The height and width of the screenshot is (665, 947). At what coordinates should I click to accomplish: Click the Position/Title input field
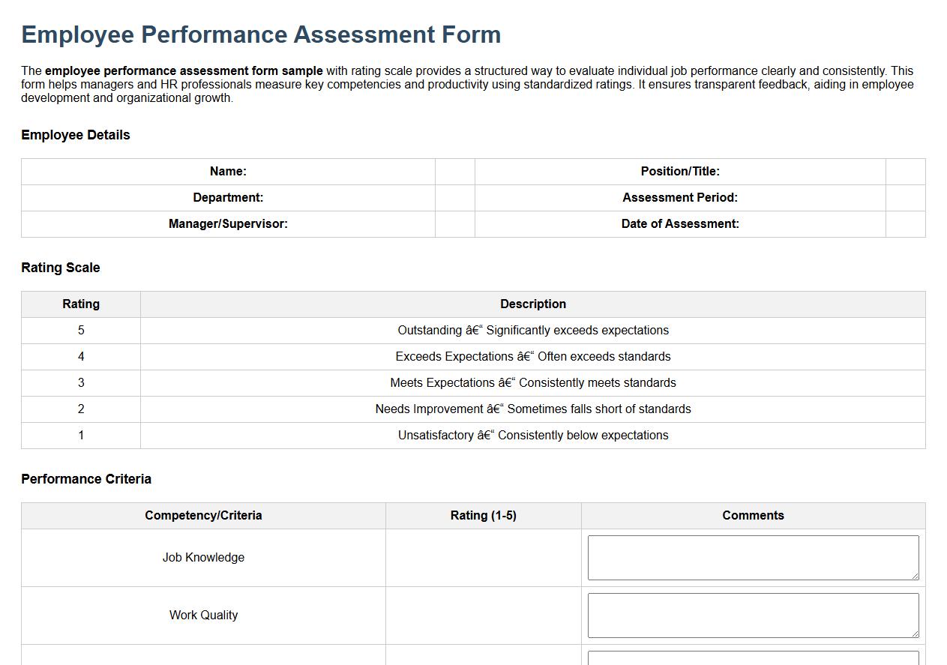coord(904,171)
